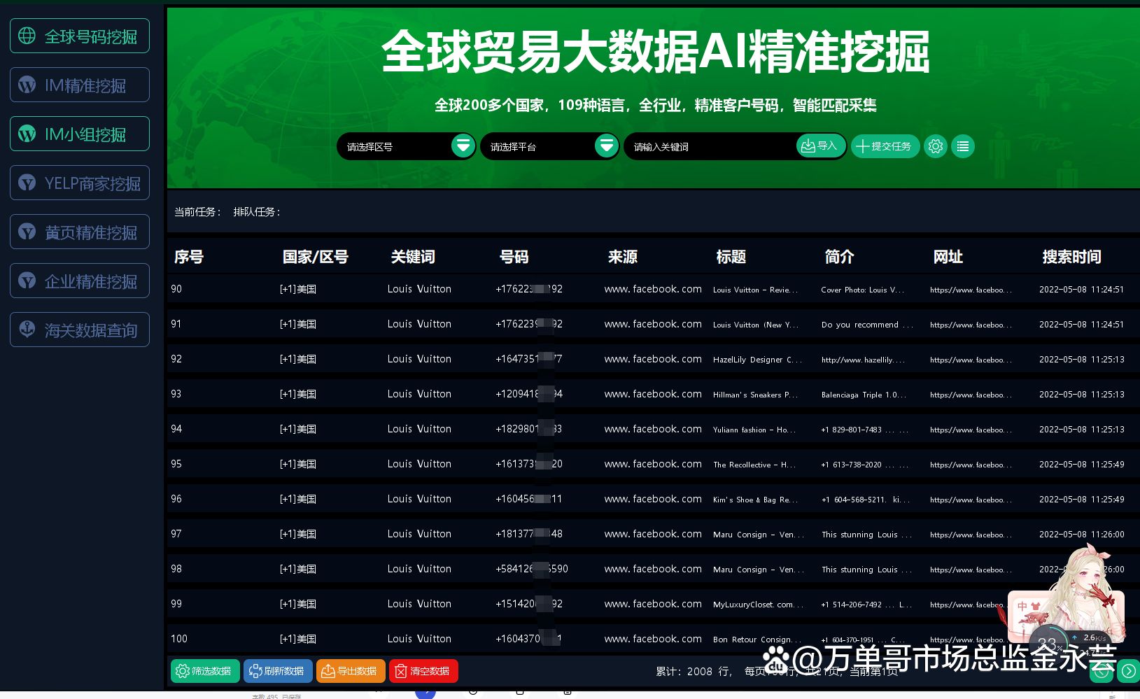The width and height of the screenshot is (1140, 699).
Task: Click the 关键词 column header
Action: pos(413,257)
